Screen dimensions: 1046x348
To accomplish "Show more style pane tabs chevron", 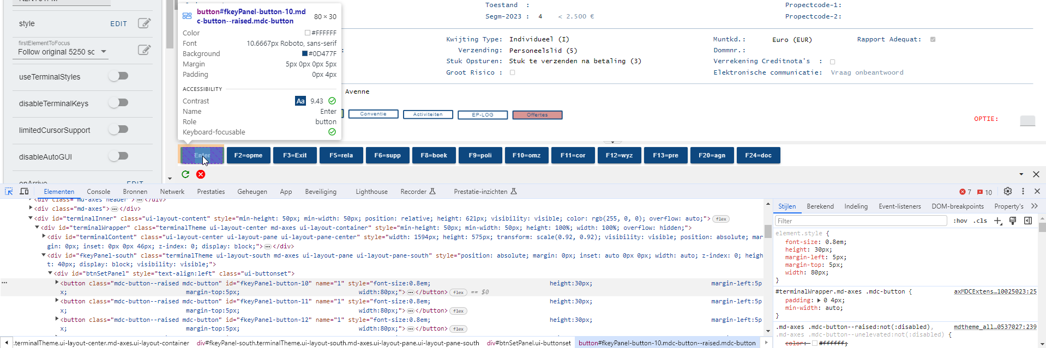I will [x=1035, y=206].
